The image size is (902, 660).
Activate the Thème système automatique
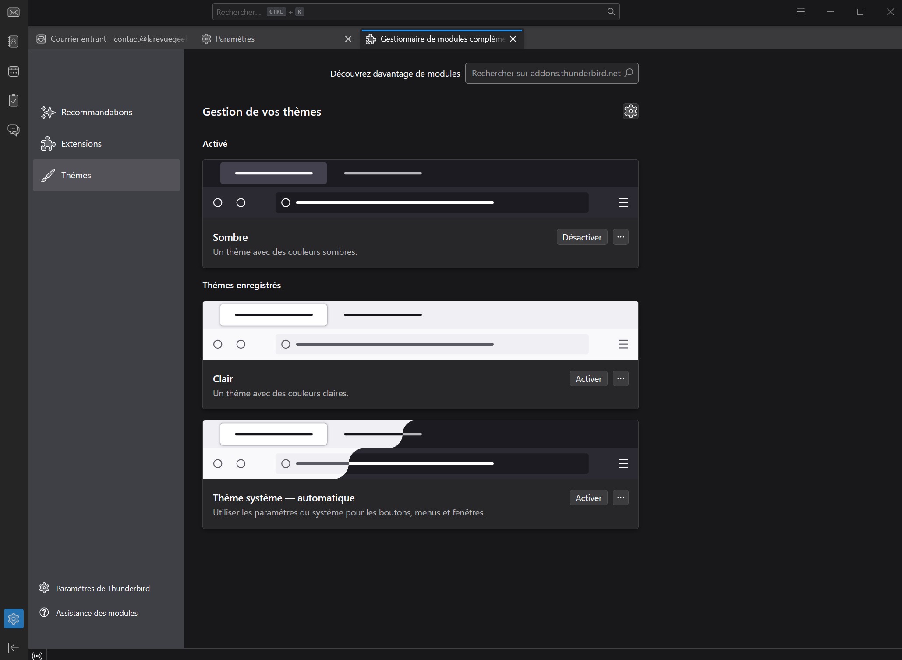588,498
